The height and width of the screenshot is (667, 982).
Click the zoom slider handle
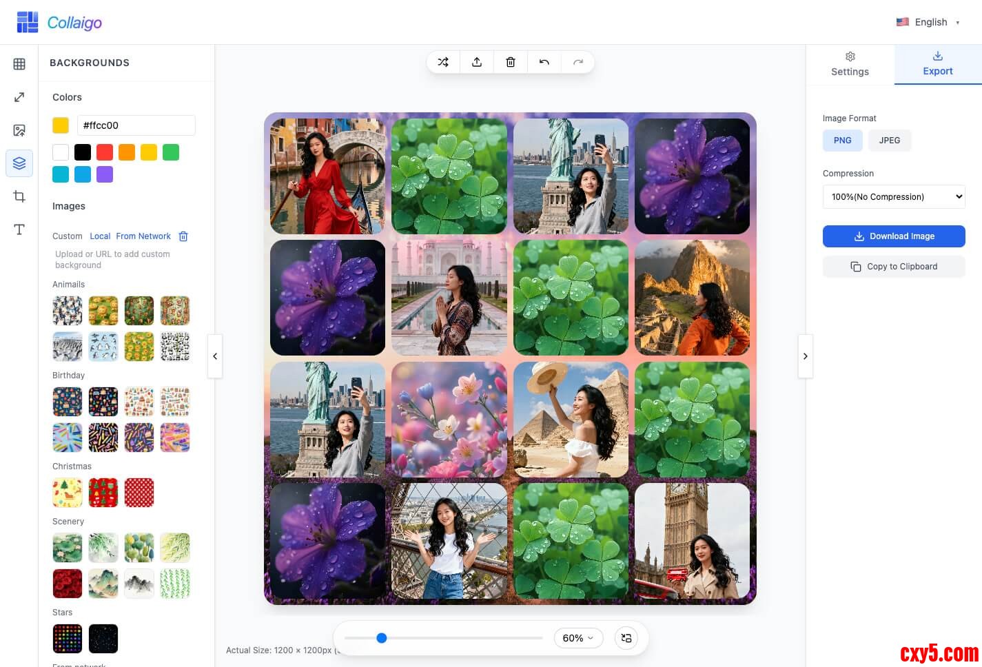pos(382,638)
